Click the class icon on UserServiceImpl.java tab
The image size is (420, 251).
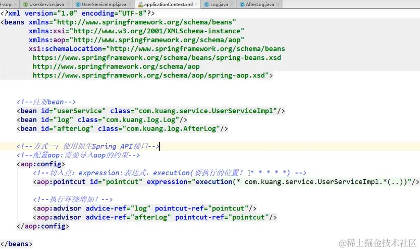coord(78,4)
